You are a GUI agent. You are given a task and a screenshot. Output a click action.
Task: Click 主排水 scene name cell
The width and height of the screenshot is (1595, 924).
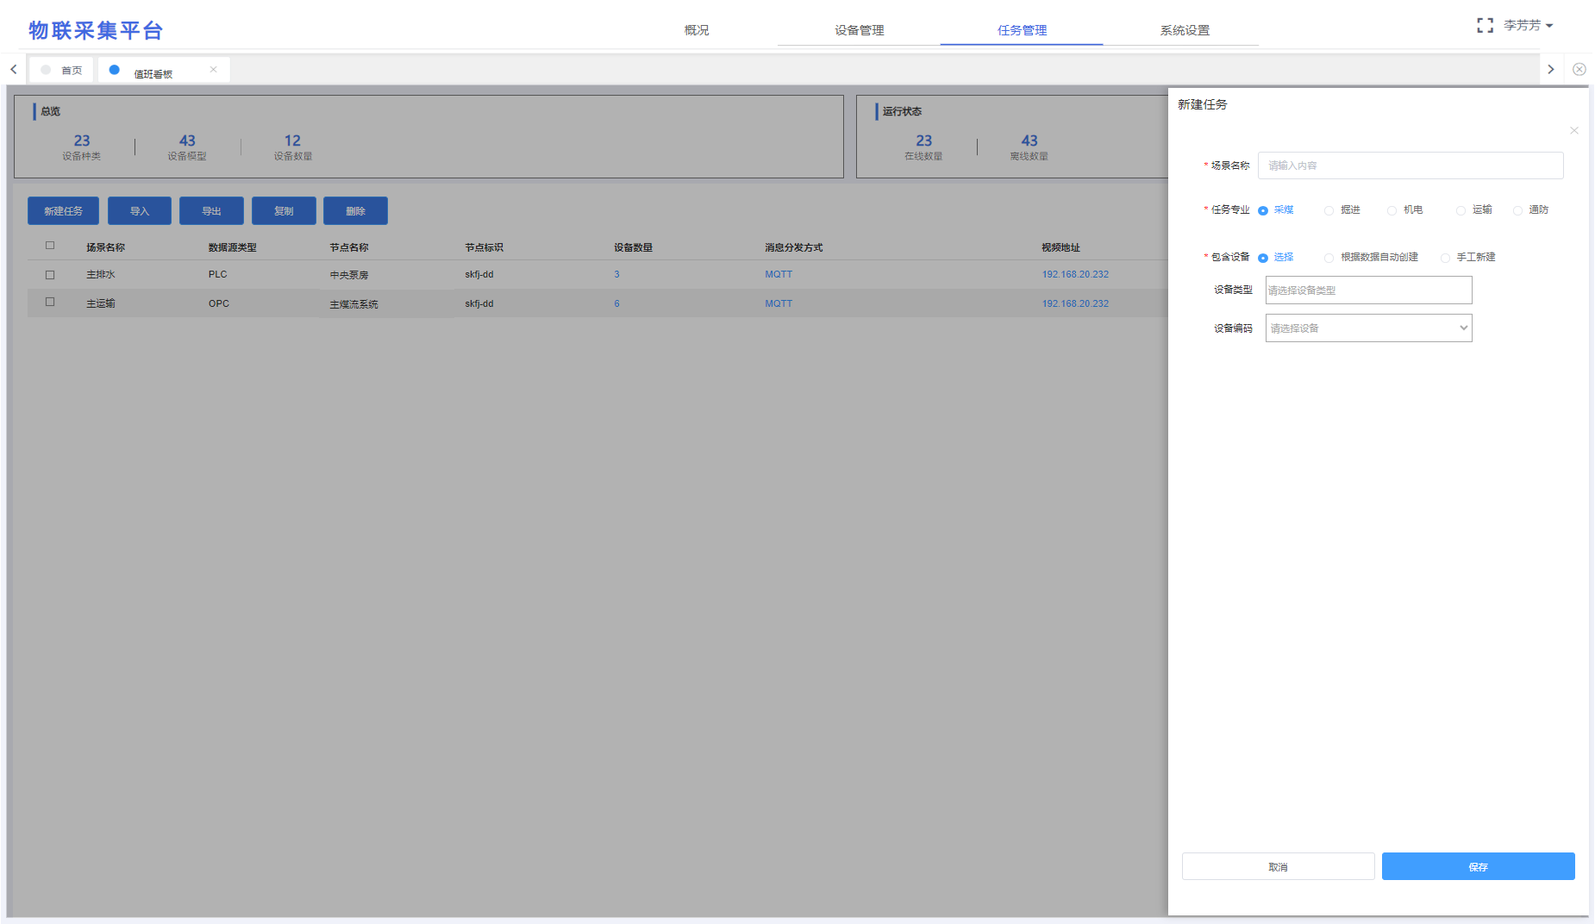click(x=101, y=275)
